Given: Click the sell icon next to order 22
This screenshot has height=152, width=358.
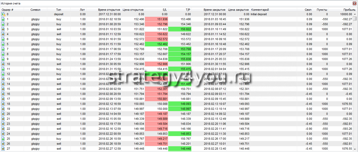Looking at the screenshot, I should click(x=3, y=129).
